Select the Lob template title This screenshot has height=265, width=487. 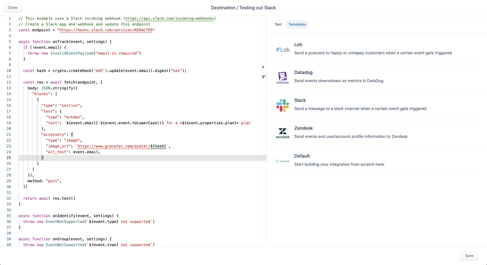(298, 44)
